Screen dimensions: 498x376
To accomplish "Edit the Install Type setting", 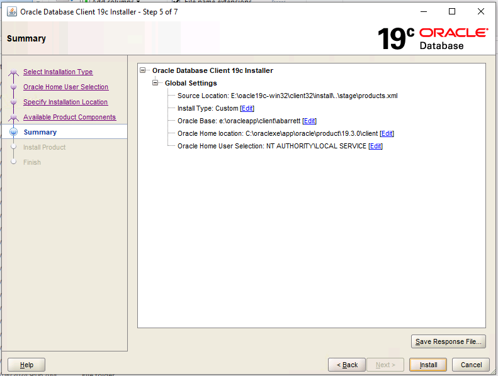I will [x=247, y=109].
